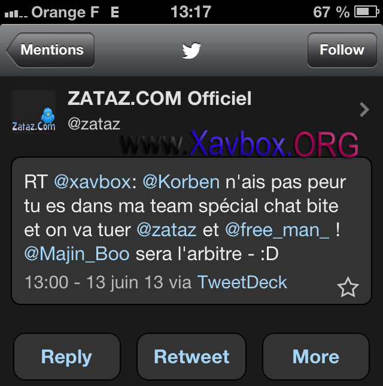Open the @free_man_ mention link
383x386 pixels.
click(277, 230)
